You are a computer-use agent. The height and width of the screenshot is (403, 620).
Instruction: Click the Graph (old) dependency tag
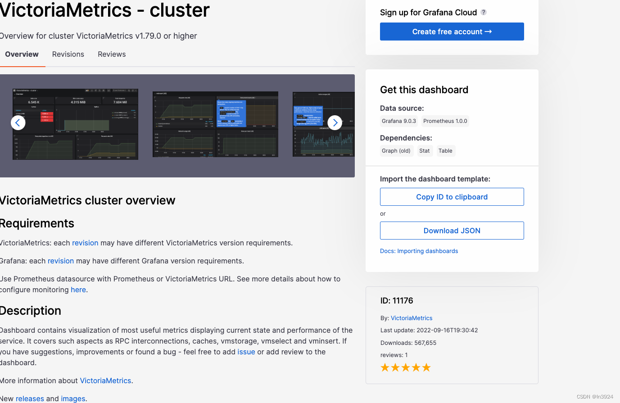(396, 151)
